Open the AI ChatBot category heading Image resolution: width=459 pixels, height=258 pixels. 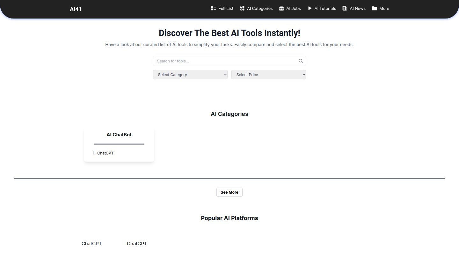119,135
